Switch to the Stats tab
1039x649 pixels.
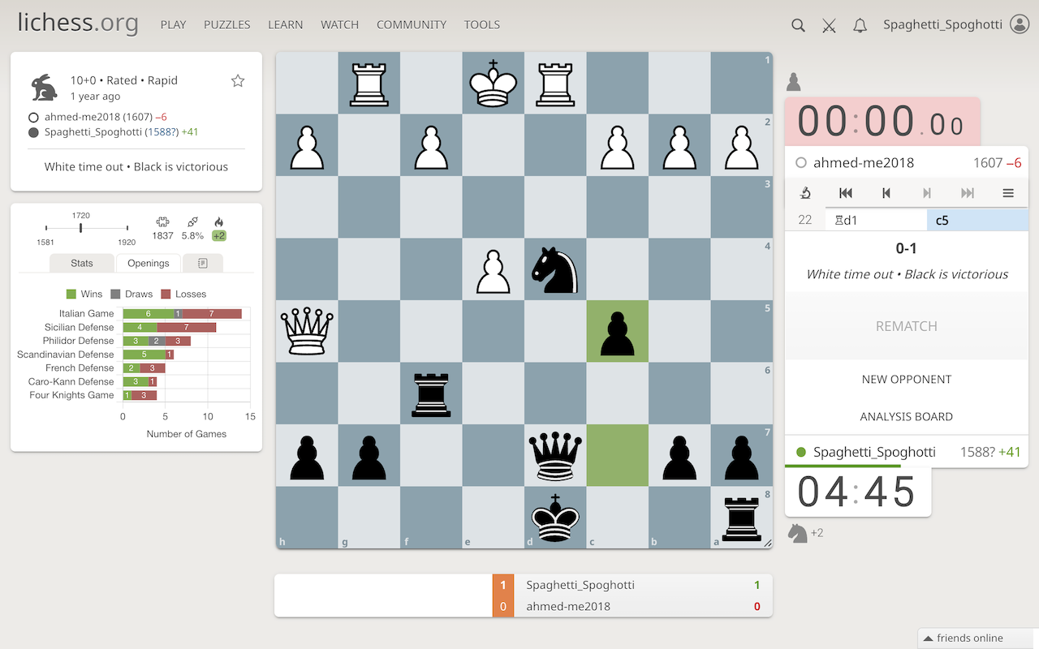pos(82,263)
